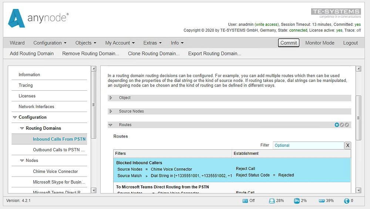Viewport: 370px width, 209px height.
Task: Add a new route with the plus icon
Action: [337, 125]
